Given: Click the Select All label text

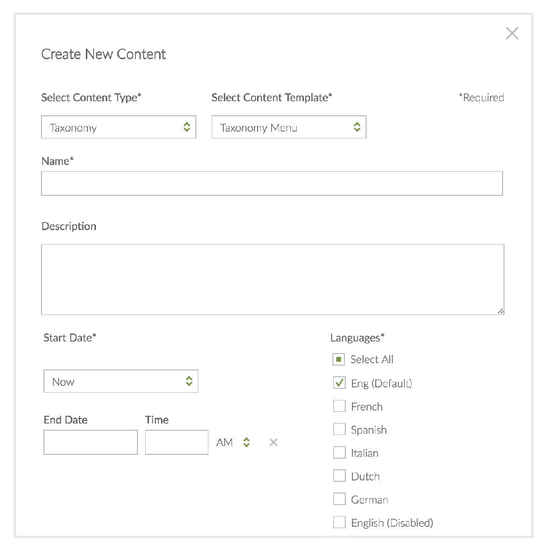Looking at the screenshot, I should [x=372, y=359].
